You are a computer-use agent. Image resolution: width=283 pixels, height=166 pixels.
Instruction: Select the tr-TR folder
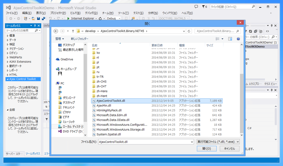(x=157, y=77)
